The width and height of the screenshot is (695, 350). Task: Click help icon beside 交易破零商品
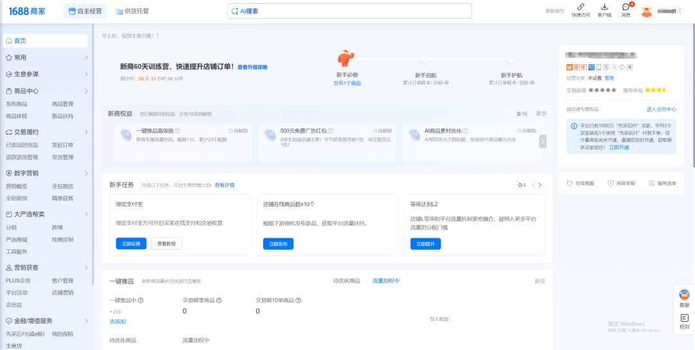pyautogui.click(x=219, y=301)
